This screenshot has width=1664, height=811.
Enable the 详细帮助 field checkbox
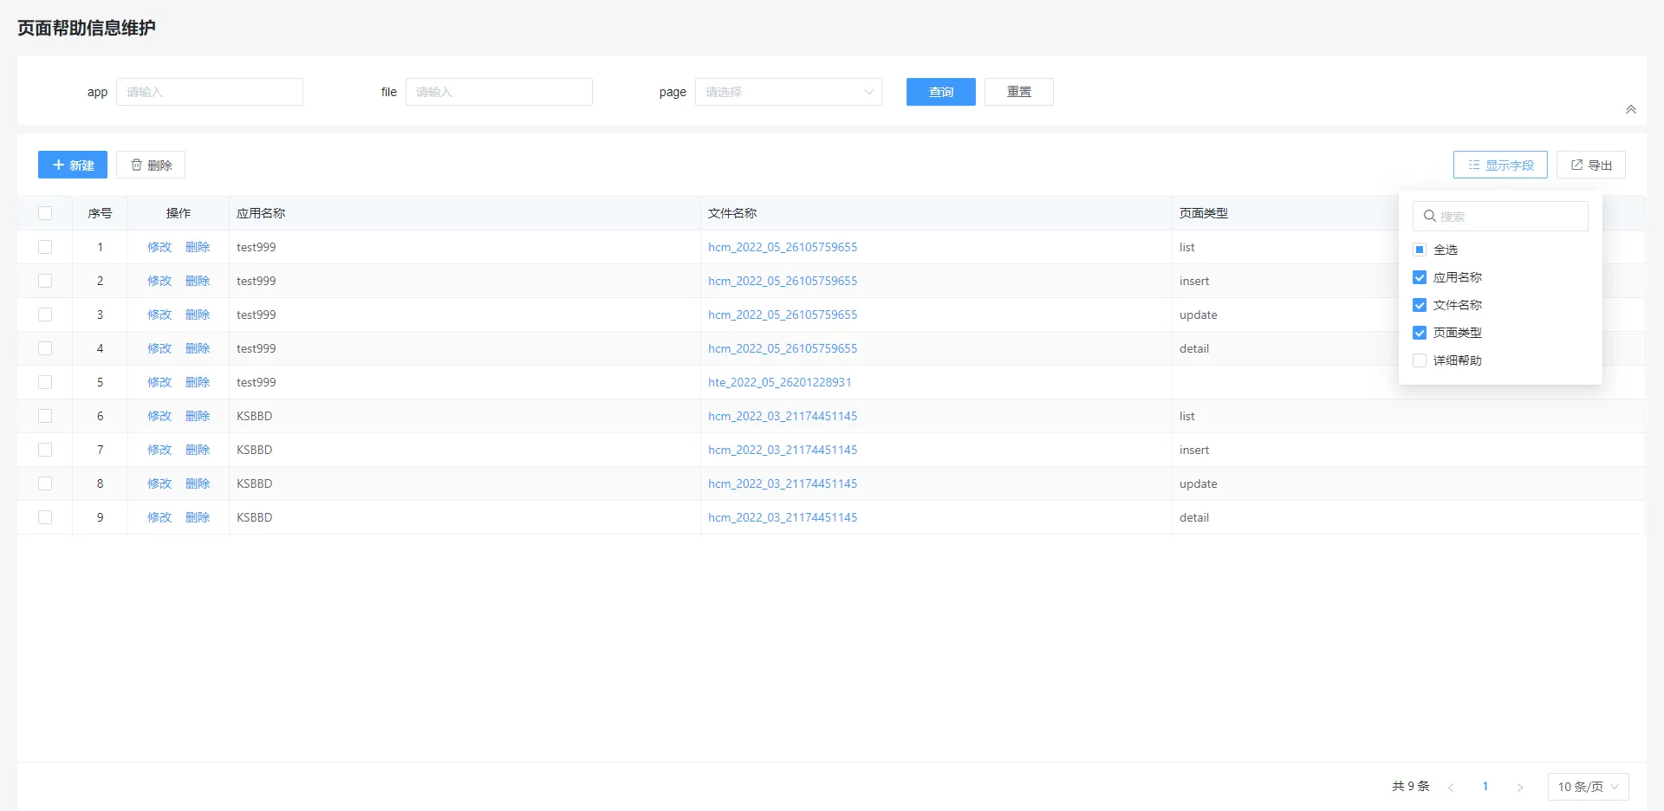(x=1420, y=360)
